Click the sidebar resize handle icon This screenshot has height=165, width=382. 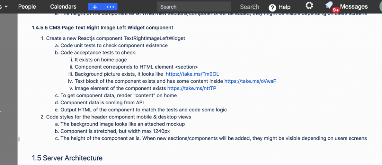tap(19, 139)
